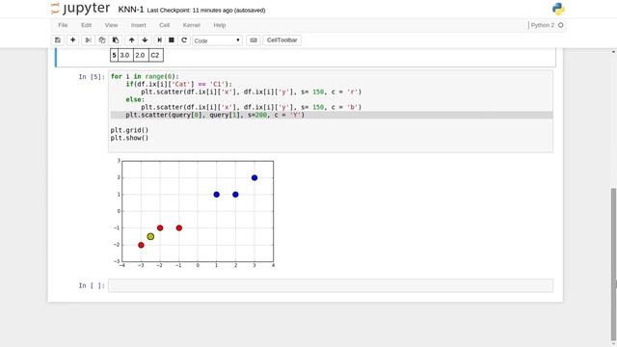Viewport: 617px width, 347px height.
Task: Click the Jupyter logo
Action: [x=81, y=9]
